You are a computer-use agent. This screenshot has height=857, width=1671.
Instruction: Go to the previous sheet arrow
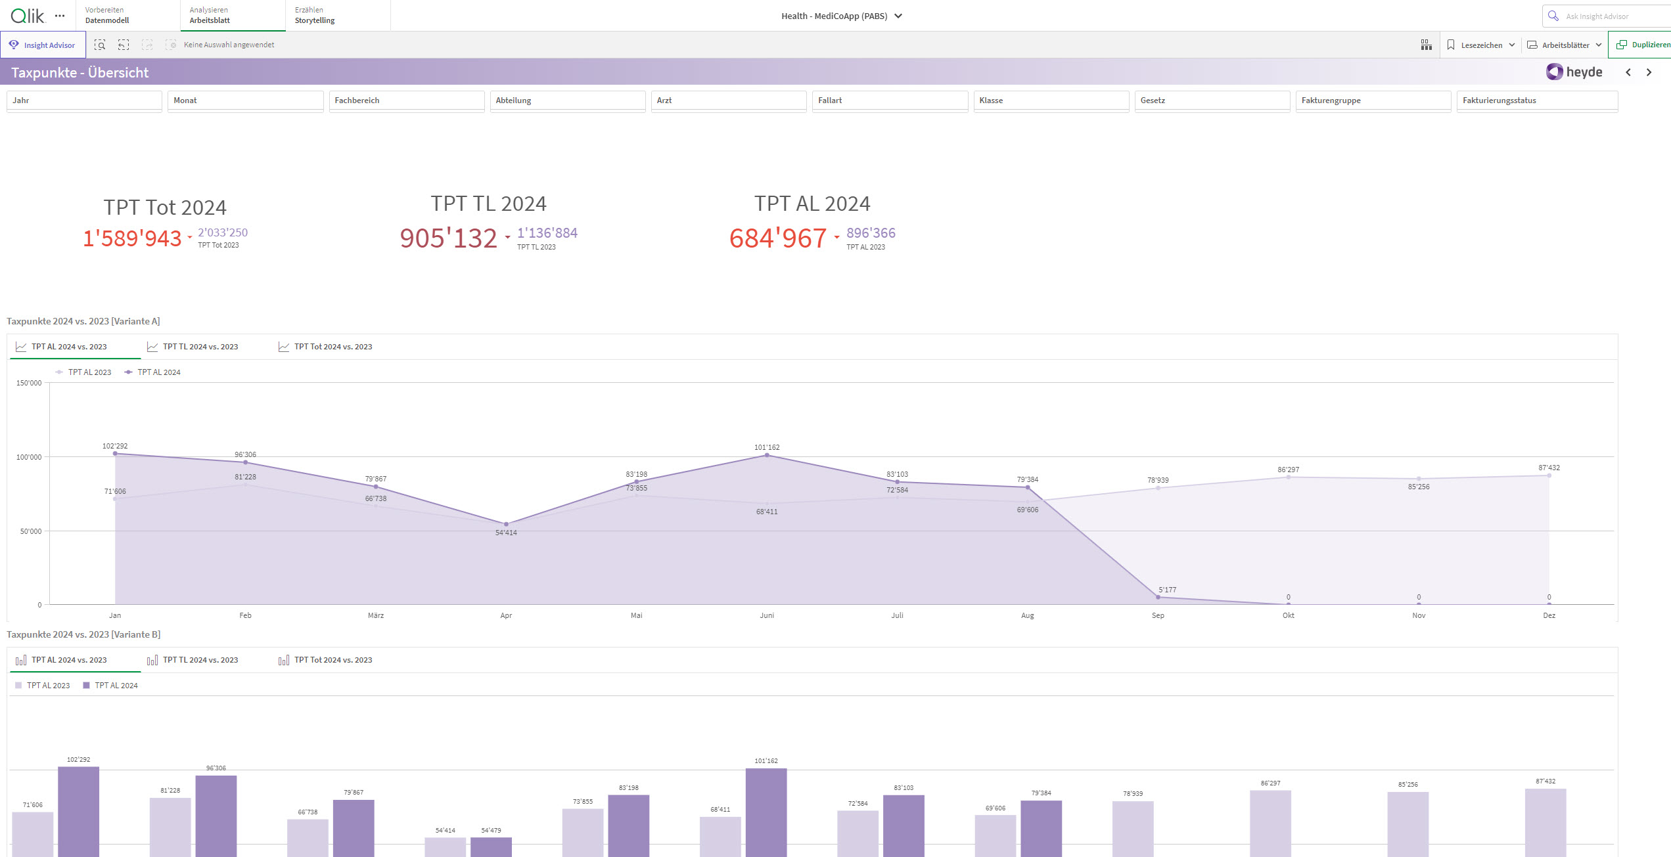[x=1628, y=72]
